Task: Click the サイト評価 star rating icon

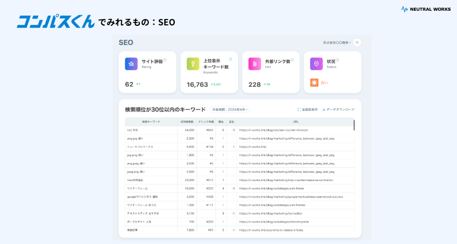Action: tap(131, 64)
